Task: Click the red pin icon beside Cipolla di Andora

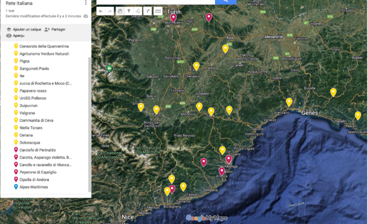Action: tap(16, 179)
